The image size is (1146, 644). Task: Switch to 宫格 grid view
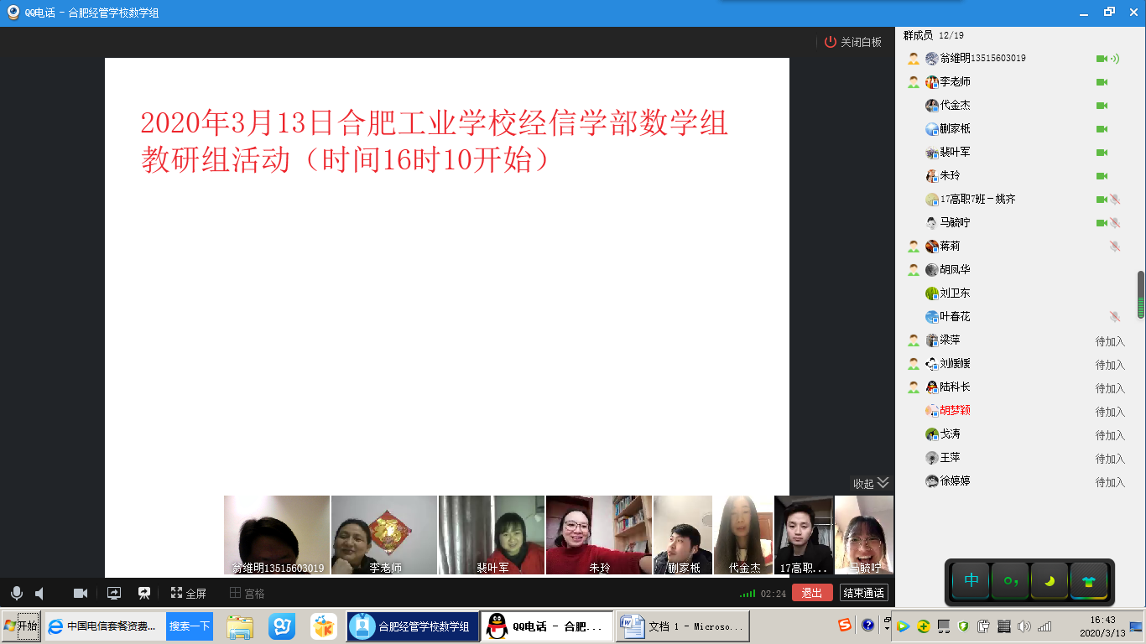(247, 593)
